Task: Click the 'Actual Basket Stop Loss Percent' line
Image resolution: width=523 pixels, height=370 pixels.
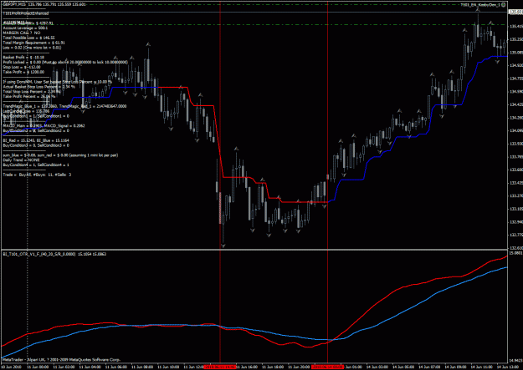Action: tap(39, 87)
